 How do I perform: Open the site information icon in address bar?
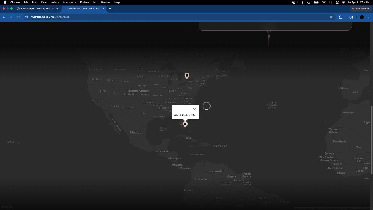click(x=27, y=17)
